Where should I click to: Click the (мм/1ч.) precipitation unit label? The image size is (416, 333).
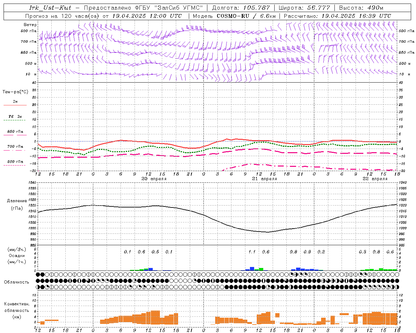coord(17,262)
